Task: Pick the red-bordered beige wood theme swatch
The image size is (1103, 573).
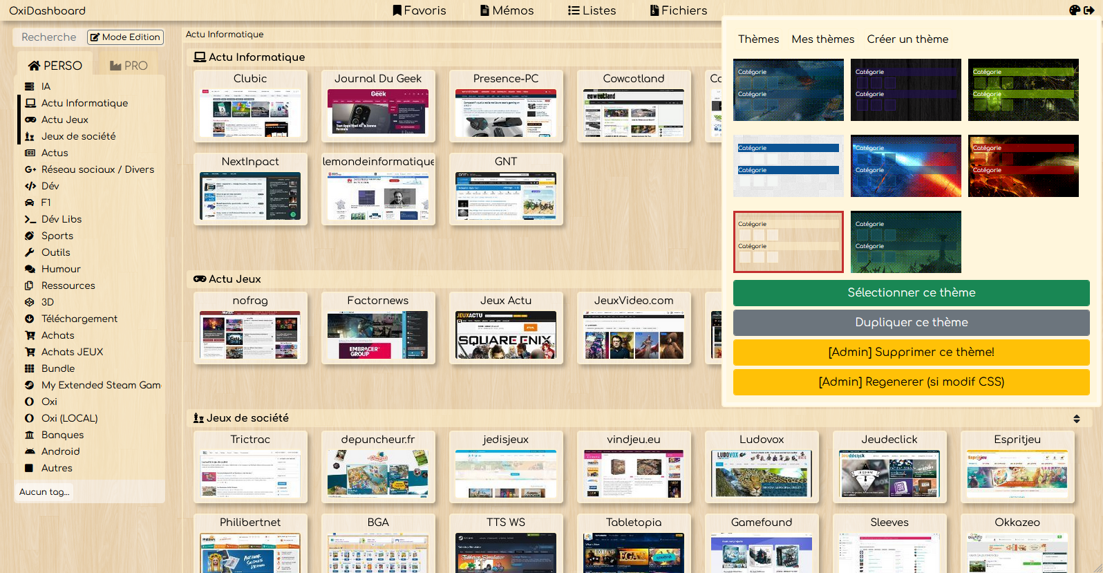Action: (x=789, y=242)
